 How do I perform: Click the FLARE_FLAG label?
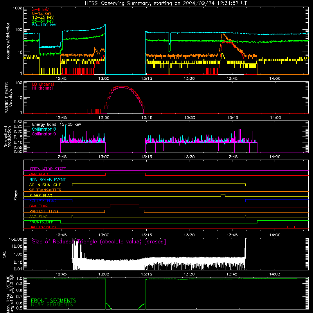pyautogui.click(x=41, y=195)
